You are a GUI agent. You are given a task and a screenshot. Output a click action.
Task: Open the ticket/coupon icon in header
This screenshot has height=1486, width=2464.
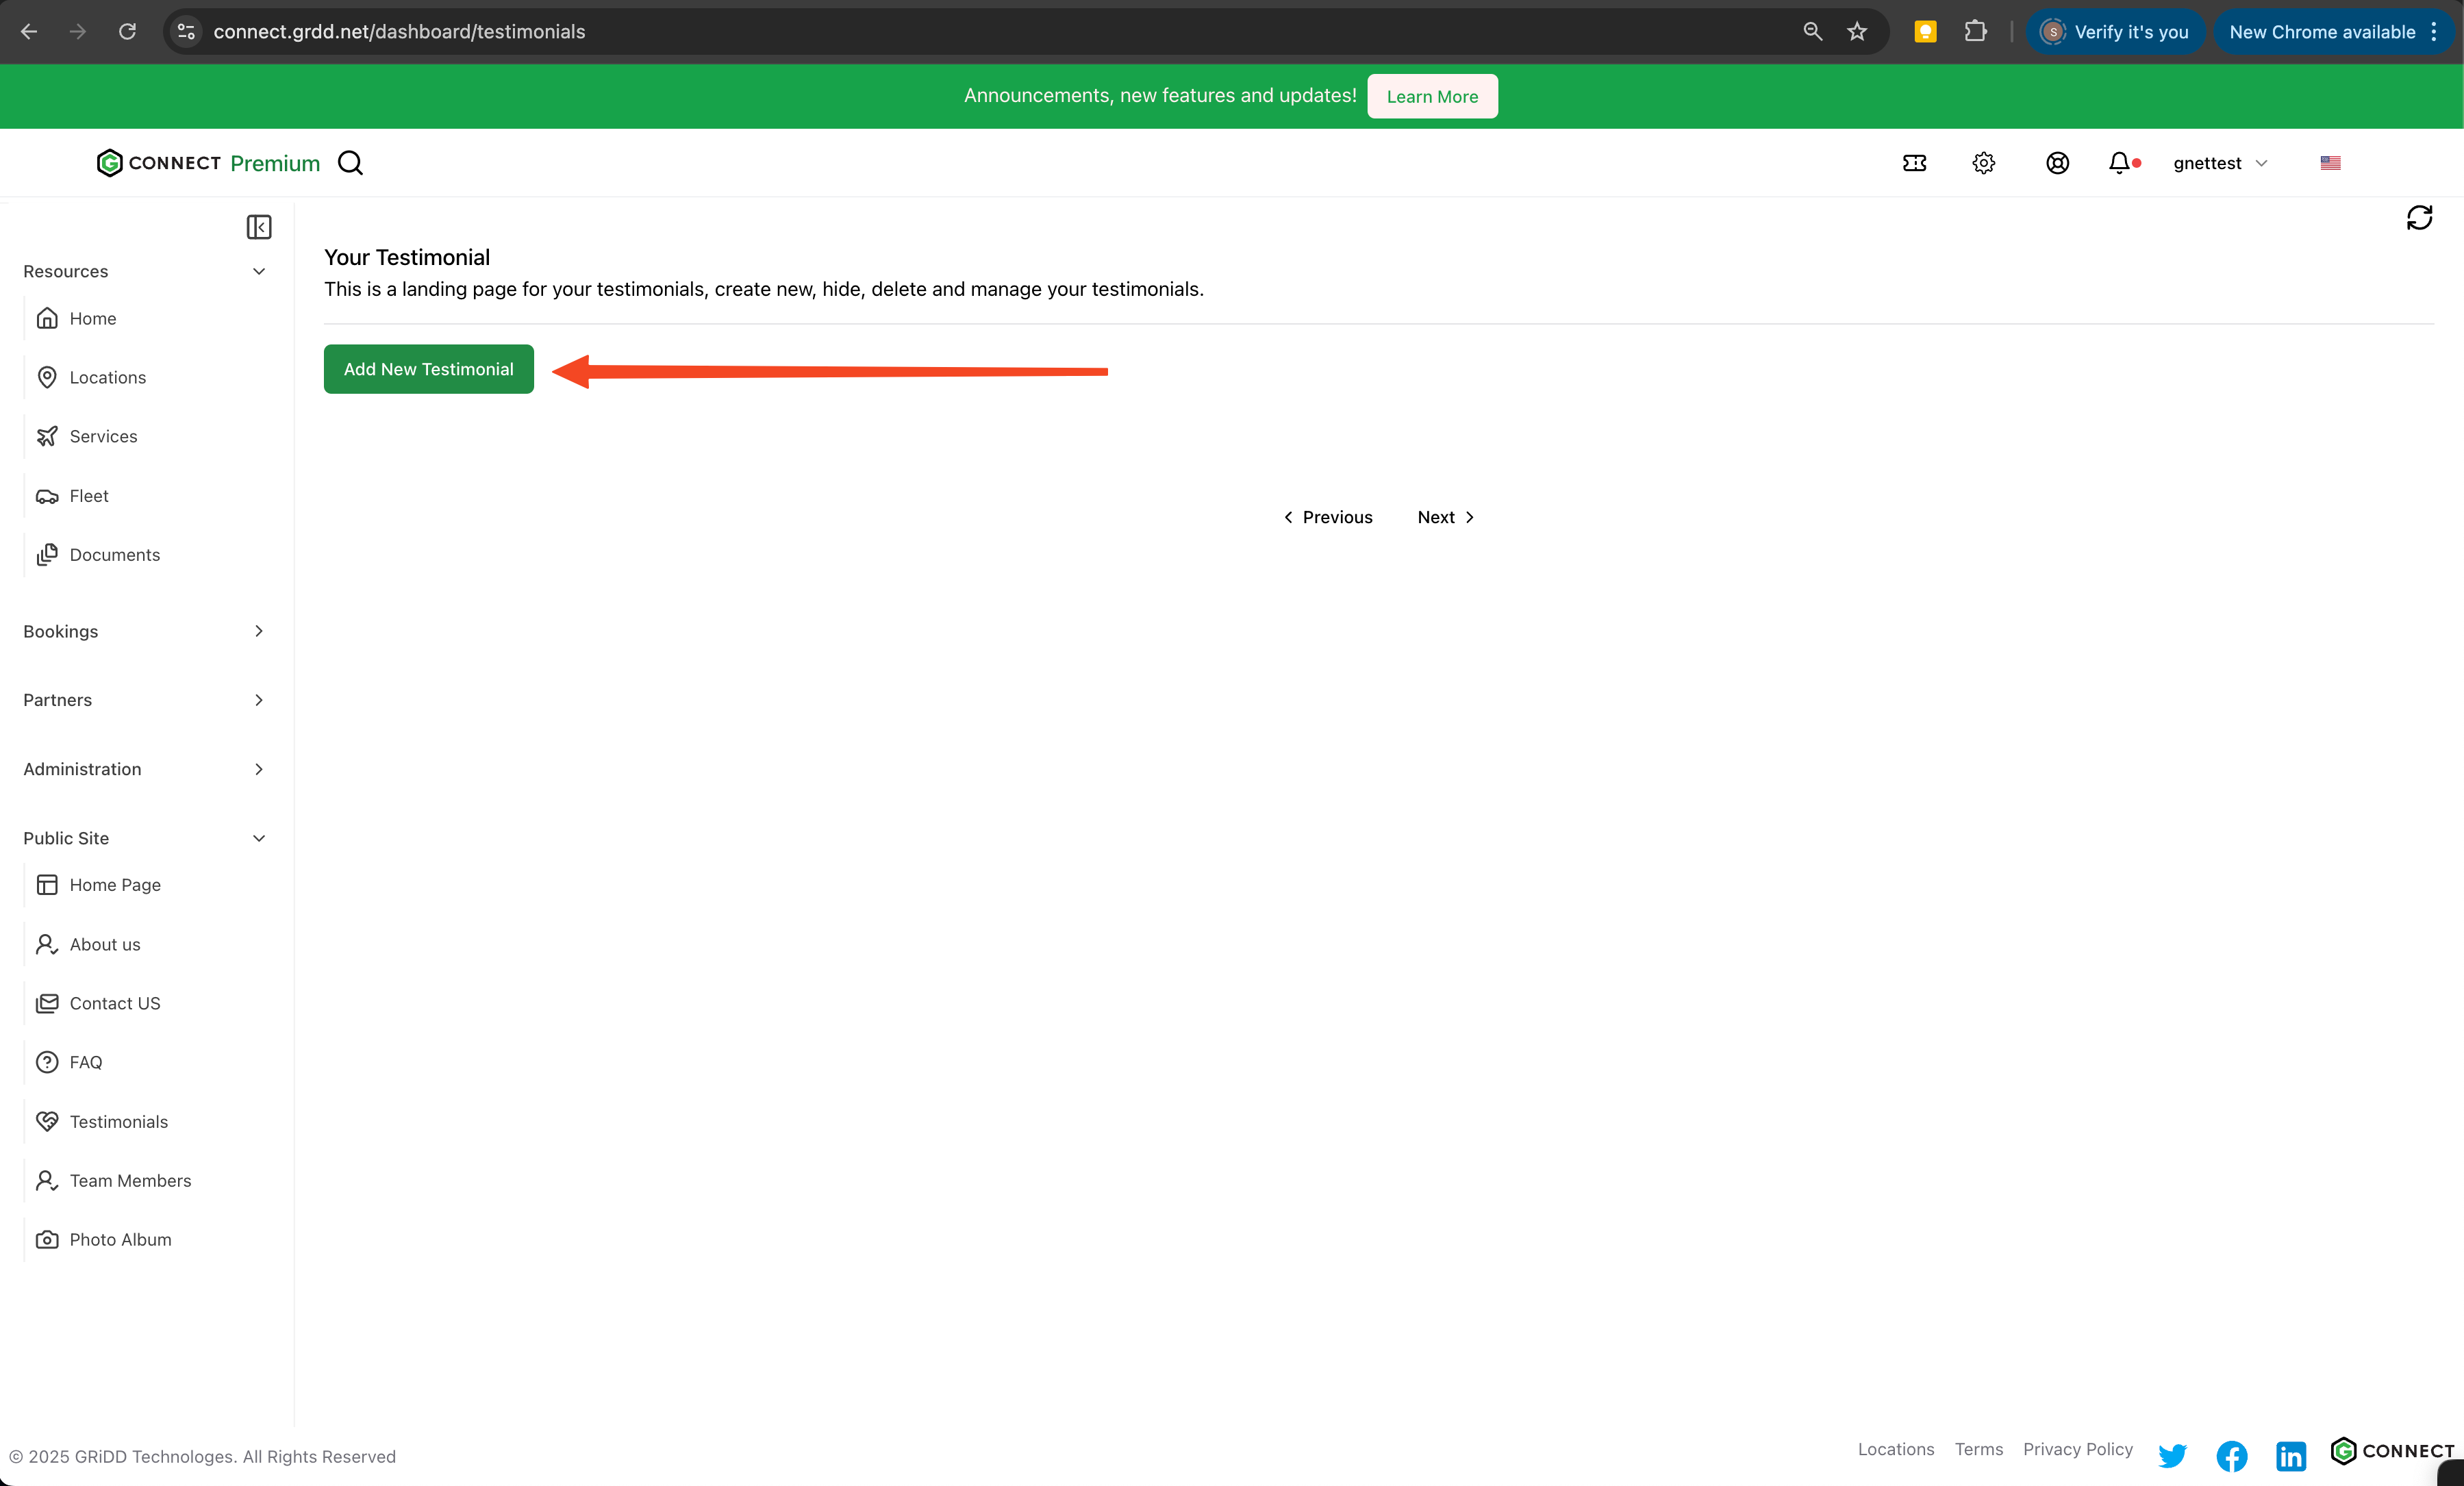click(1914, 163)
